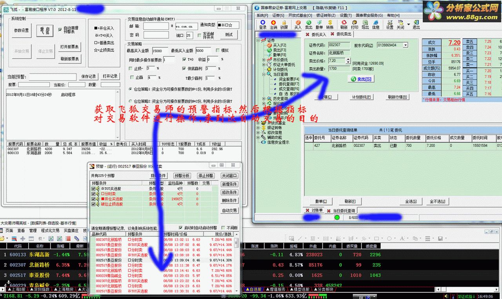Click the 全选[S] button
This screenshot has height=299, width=502.
coord(411,201)
